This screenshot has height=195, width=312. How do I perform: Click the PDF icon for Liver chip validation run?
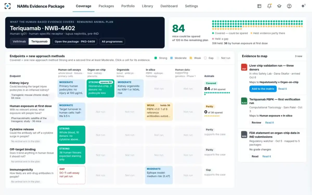click(x=244, y=67)
